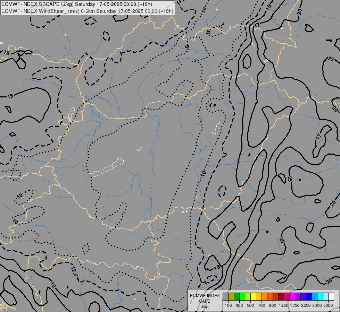Click Lake Balaton white outline on map

(x=106, y=167)
